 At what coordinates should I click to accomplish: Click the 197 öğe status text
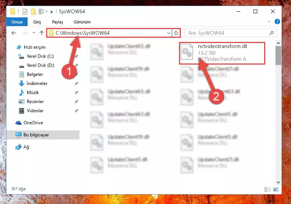[x=19, y=189]
